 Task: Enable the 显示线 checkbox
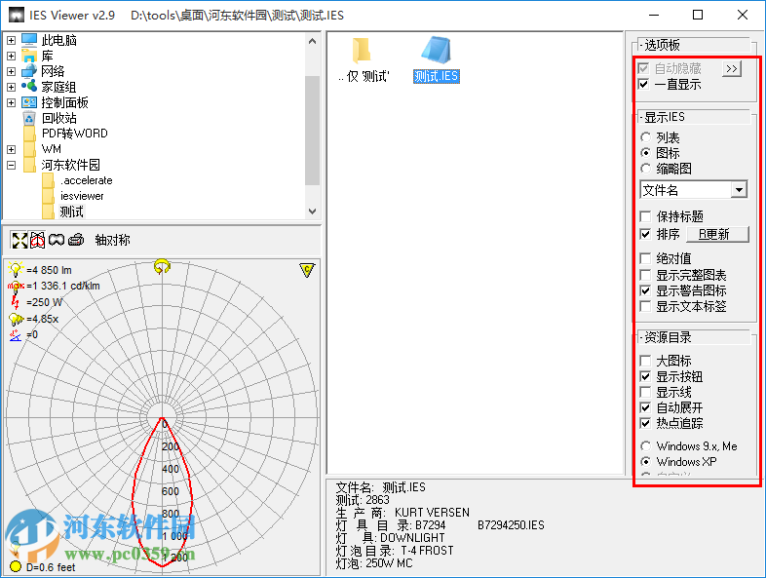click(645, 392)
